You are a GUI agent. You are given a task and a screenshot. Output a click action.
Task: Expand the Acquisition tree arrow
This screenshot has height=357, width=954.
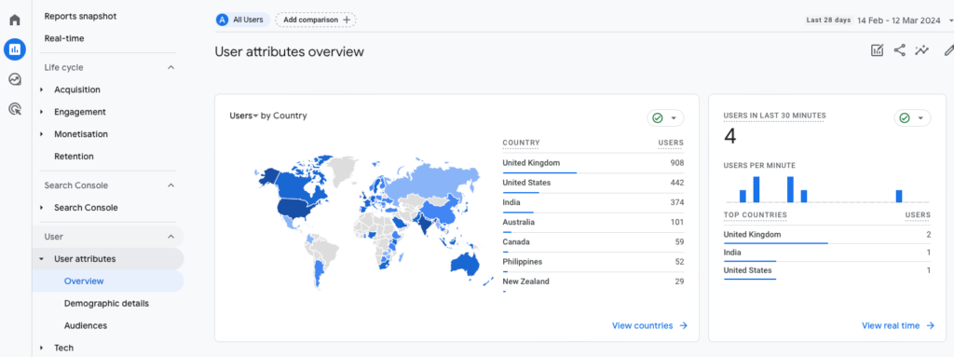(41, 89)
